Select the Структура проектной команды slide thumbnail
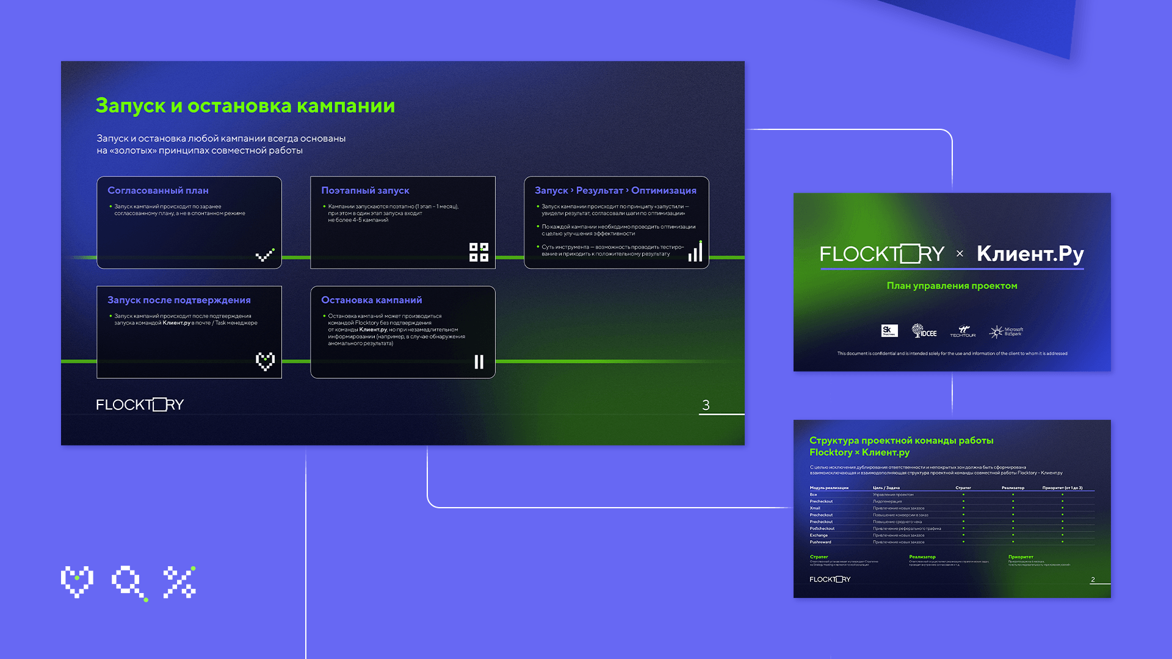1172x659 pixels. click(x=952, y=508)
